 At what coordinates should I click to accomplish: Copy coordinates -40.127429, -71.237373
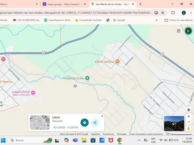click(x=65, y=127)
